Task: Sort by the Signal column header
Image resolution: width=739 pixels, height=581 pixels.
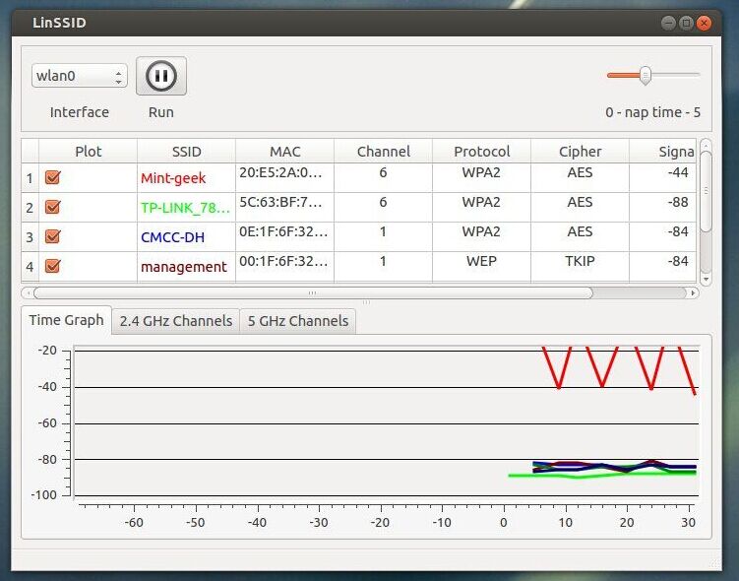Action: click(x=662, y=152)
